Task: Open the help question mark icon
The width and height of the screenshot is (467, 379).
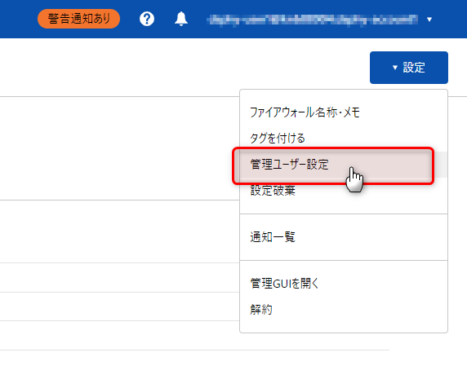Action: pyautogui.click(x=147, y=19)
